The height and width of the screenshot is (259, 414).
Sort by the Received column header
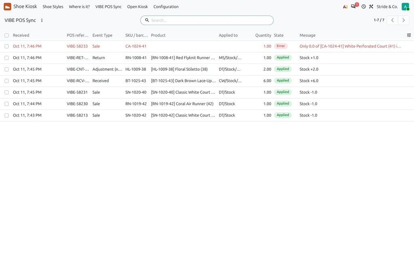coord(21,35)
